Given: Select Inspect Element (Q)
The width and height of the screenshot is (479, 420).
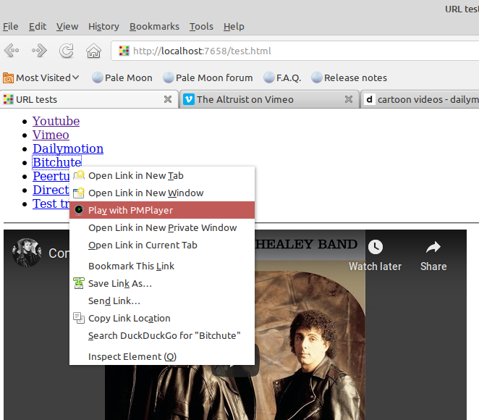Looking at the screenshot, I should (x=162, y=356).
